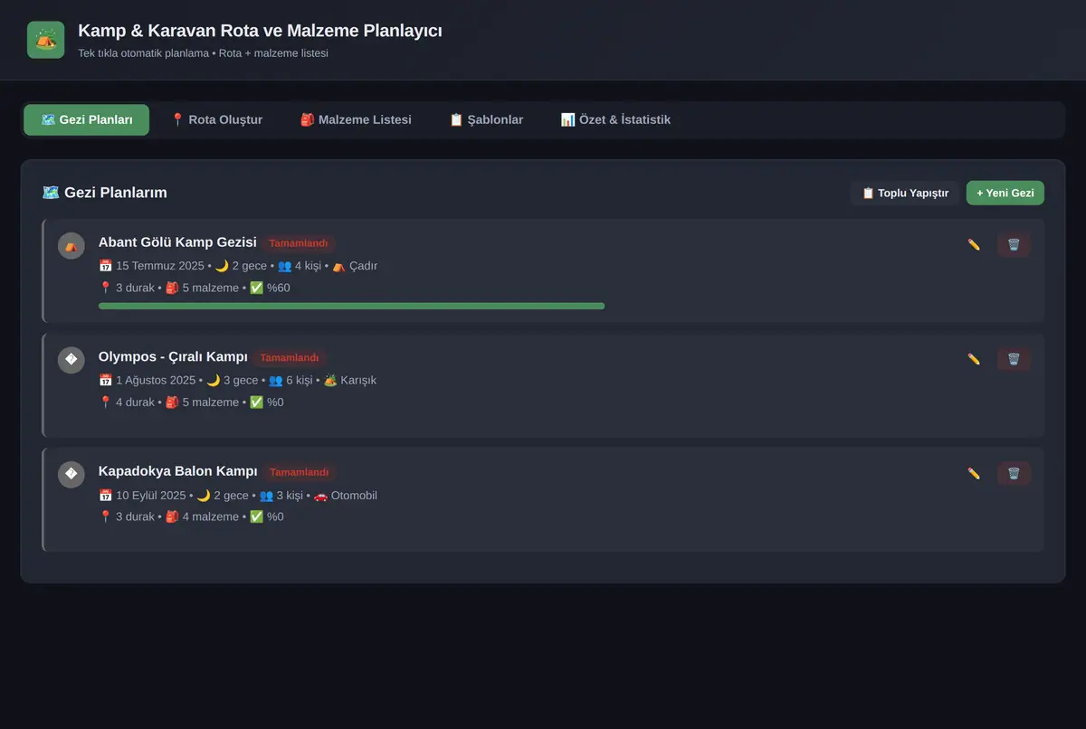Add a trip with + Yeni Gezi
1086x729 pixels.
point(1005,193)
